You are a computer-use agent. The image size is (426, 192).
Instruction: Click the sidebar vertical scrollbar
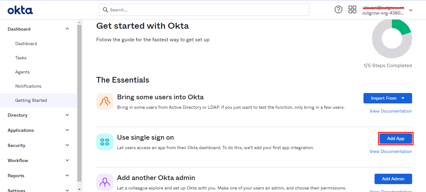point(79,103)
